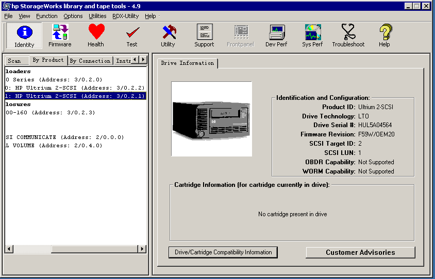Screen dimensions: 435x279
Task: Click the Drive Serial # value HUL5A04564
Action: [375, 125]
